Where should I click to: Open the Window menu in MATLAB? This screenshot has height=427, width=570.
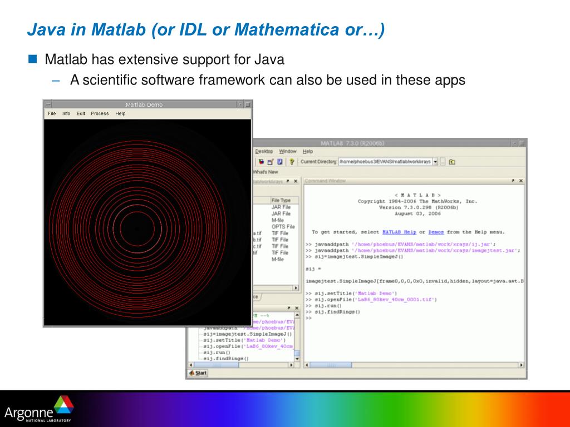pyautogui.click(x=288, y=151)
